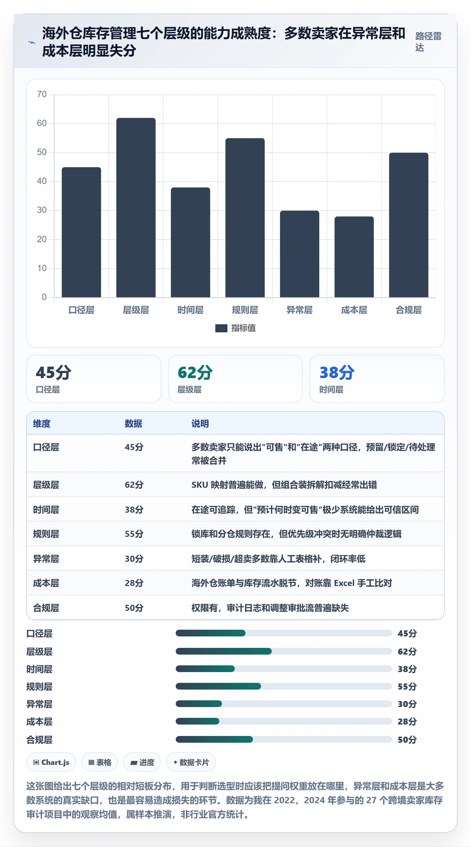Select the 时间层 chart bar
This screenshot has height=847, width=471.
[190, 242]
